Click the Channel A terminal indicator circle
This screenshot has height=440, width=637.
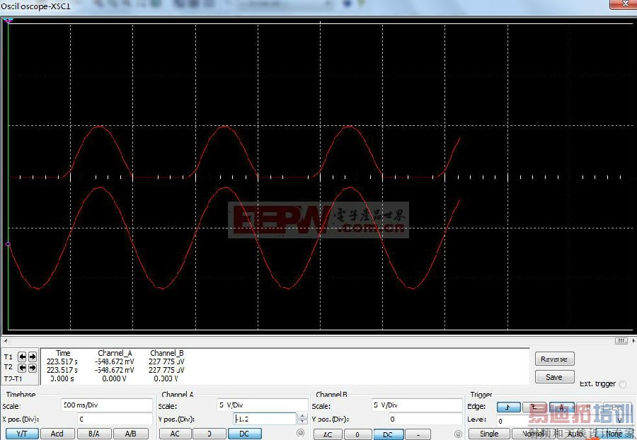click(x=301, y=433)
